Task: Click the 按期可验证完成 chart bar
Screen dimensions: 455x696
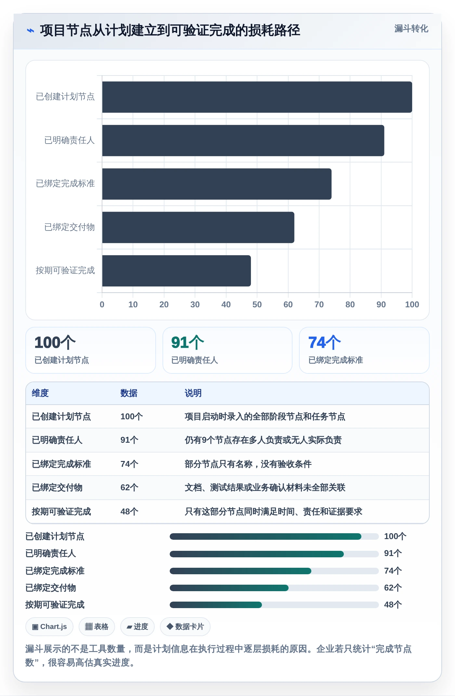Action: coord(176,271)
